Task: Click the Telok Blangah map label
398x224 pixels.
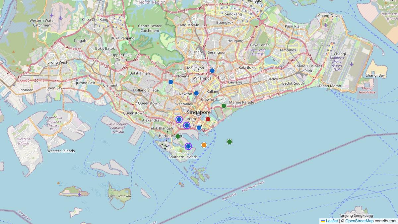Action: [x=161, y=128]
